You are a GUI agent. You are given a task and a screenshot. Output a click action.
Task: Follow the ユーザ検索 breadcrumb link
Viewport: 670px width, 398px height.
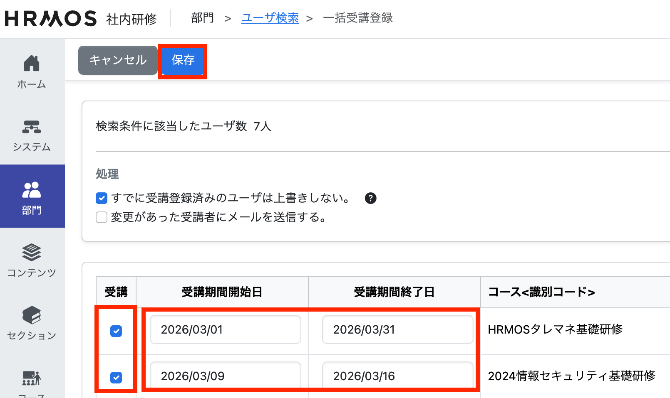[x=270, y=18]
